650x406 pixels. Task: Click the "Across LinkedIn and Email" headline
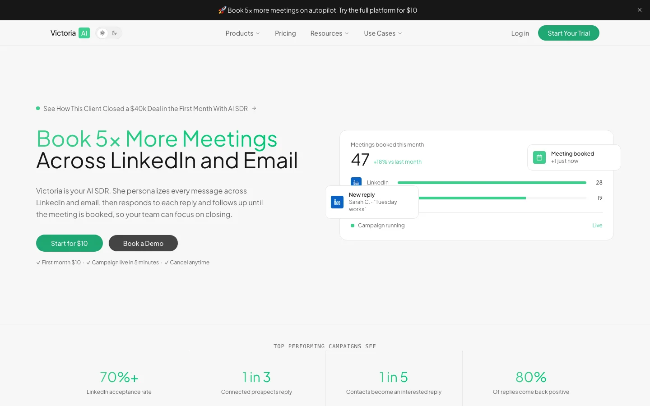coord(167,160)
